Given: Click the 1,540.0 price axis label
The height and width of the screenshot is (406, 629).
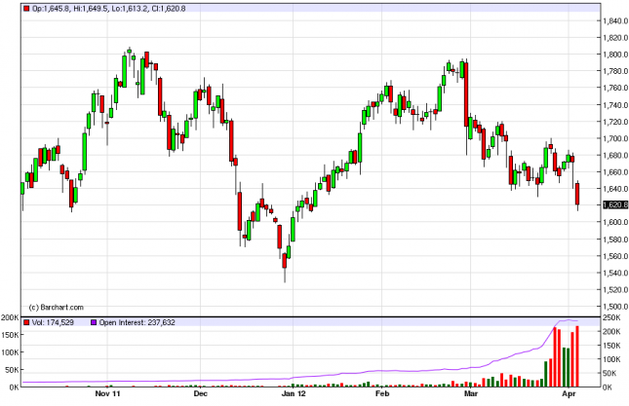Looking at the screenshot, I should click(615, 273).
